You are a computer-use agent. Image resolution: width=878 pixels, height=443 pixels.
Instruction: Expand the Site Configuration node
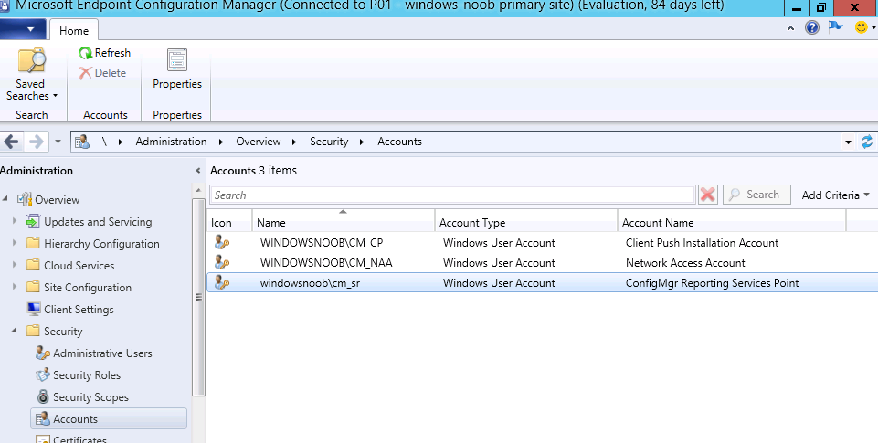[x=15, y=287]
